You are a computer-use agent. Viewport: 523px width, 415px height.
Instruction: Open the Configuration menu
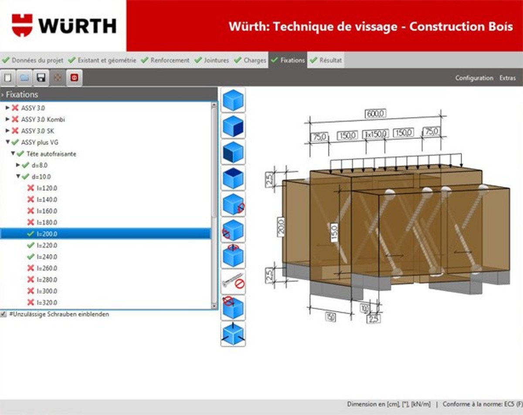pyautogui.click(x=474, y=78)
